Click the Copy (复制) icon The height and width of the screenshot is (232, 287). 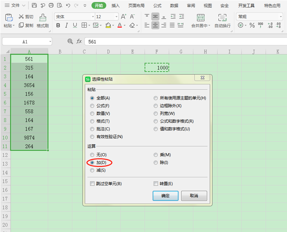[21, 25]
